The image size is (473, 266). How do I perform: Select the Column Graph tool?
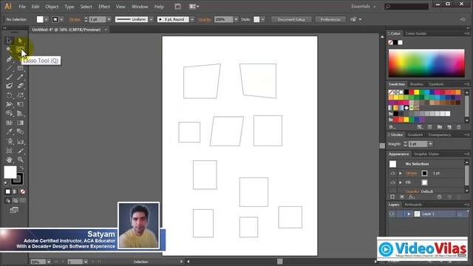20,141
